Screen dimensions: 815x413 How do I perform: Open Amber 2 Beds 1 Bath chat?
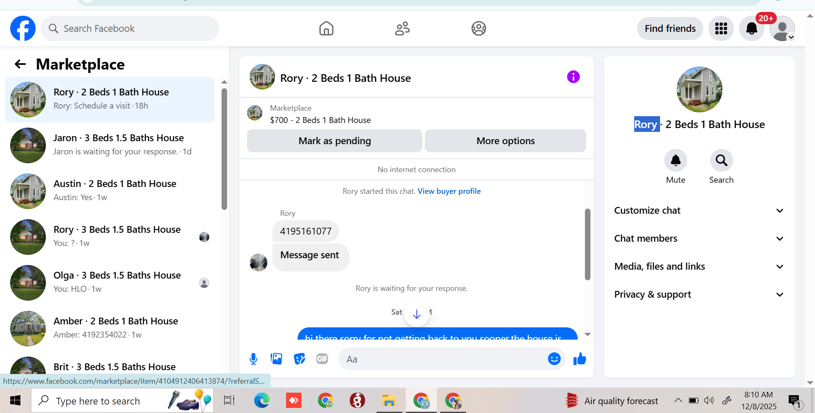[110, 329]
